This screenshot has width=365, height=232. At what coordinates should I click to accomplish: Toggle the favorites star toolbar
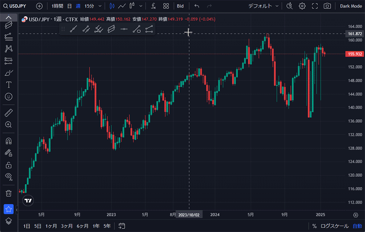click(9, 209)
